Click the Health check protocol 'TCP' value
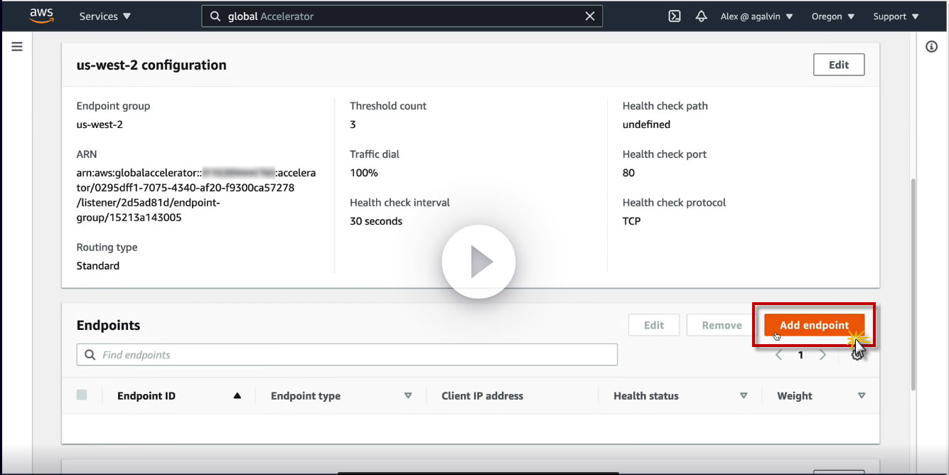Screen dimensions: 949x475 pos(631,221)
